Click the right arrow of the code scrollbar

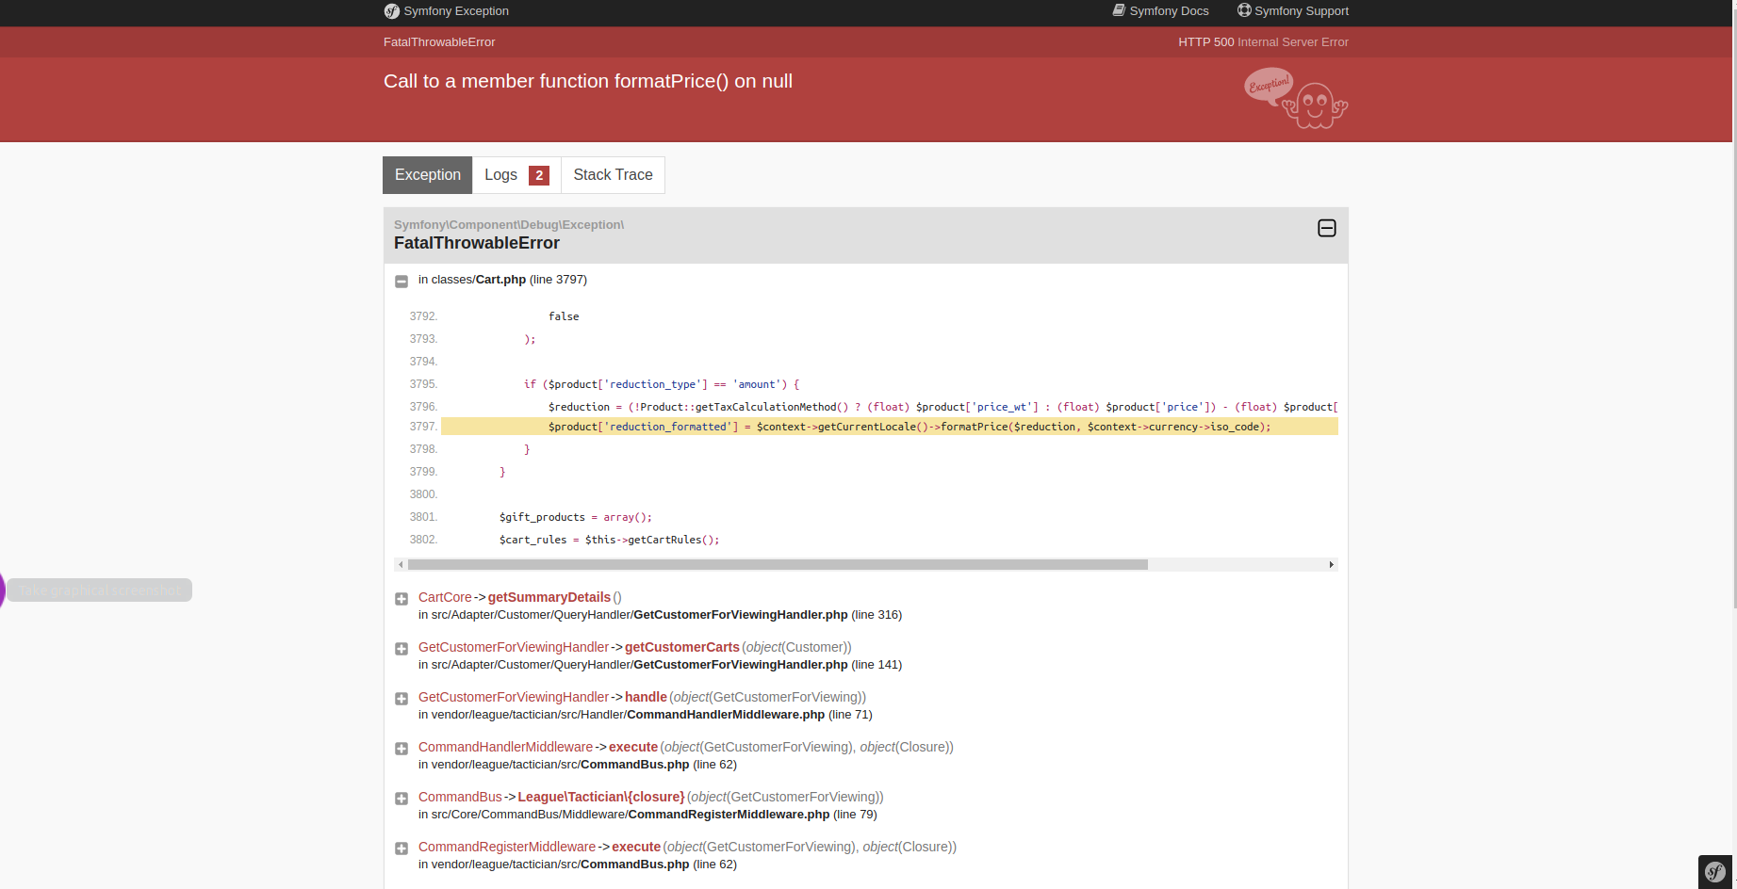[1331, 564]
